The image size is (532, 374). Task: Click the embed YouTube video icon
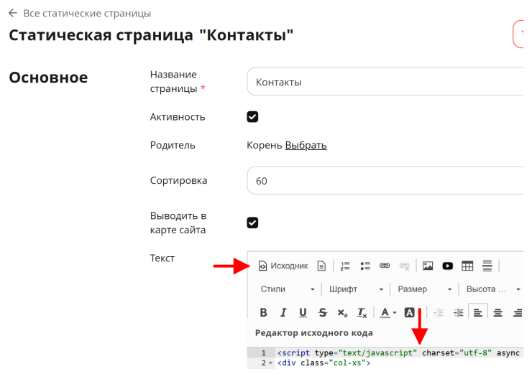(447, 266)
